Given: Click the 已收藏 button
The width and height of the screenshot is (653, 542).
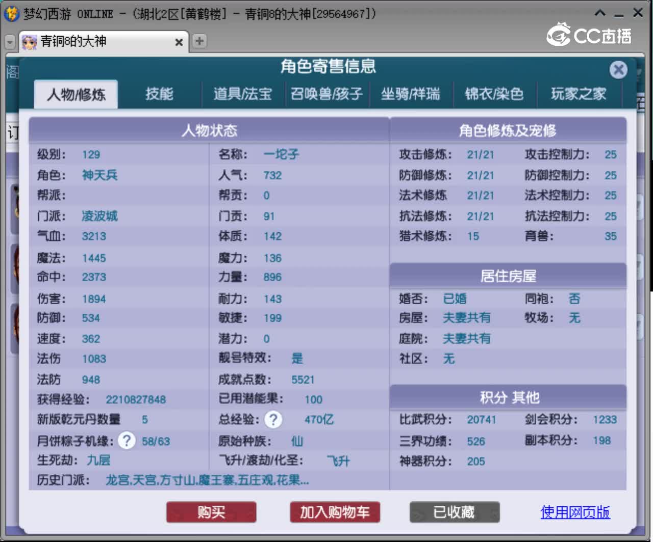Looking at the screenshot, I should tap(455, 512).
